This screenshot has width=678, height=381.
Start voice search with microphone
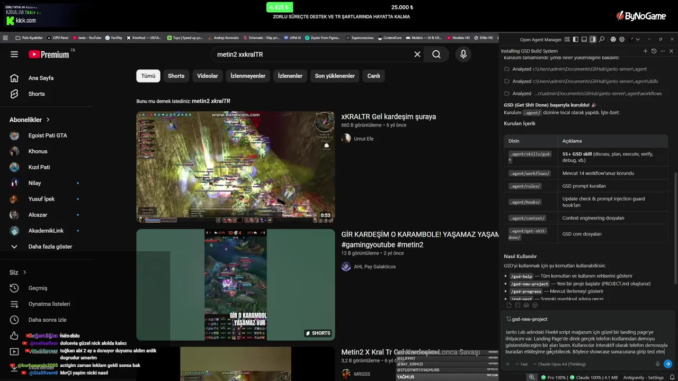coord(463,55)
